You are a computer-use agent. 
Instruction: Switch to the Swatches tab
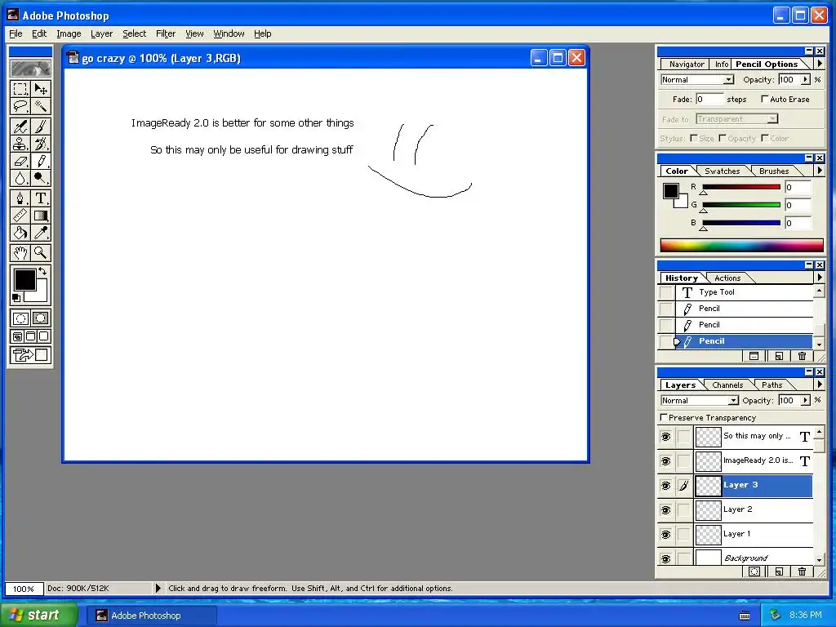coord(722,171)
